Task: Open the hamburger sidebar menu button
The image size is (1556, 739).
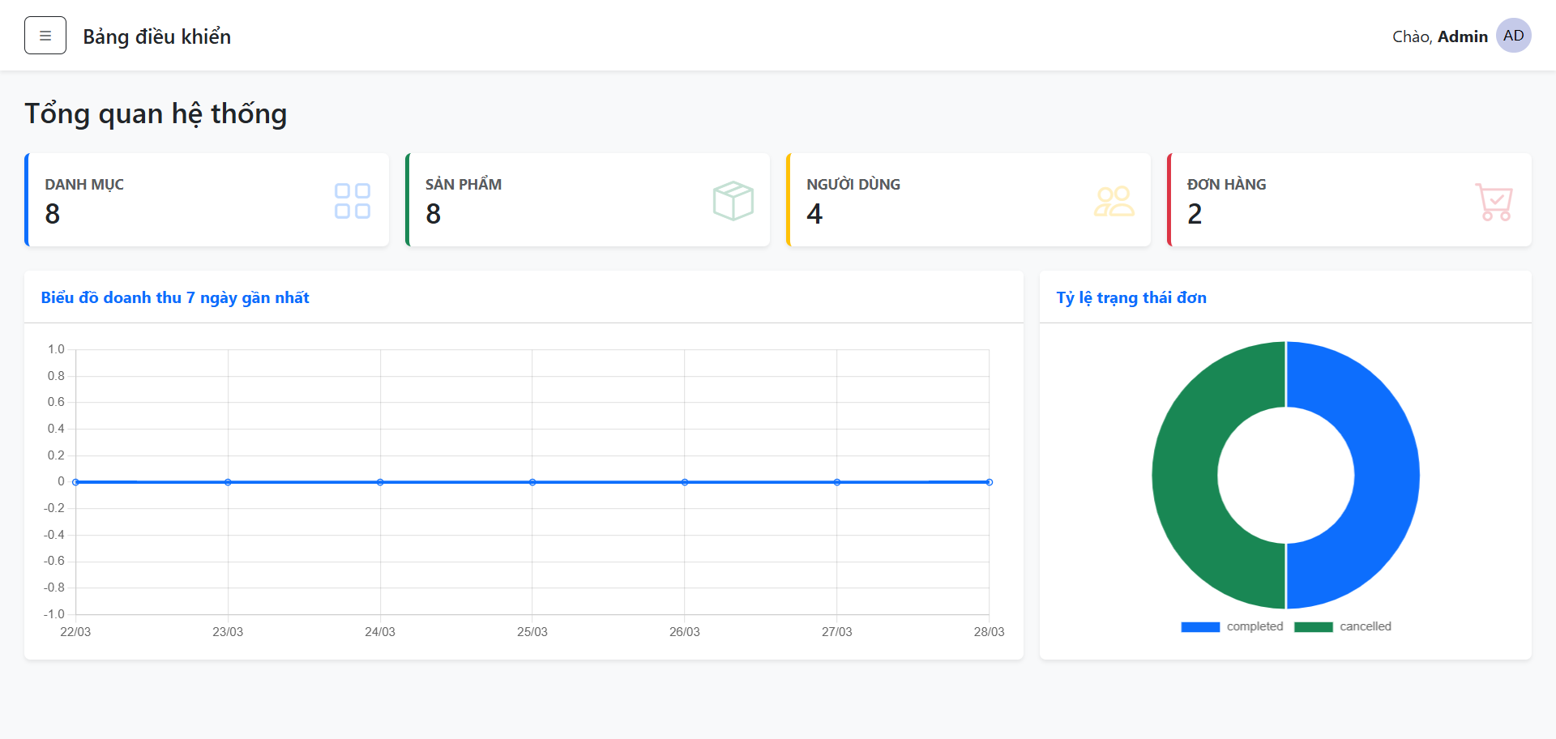Action: pos(45,36)
